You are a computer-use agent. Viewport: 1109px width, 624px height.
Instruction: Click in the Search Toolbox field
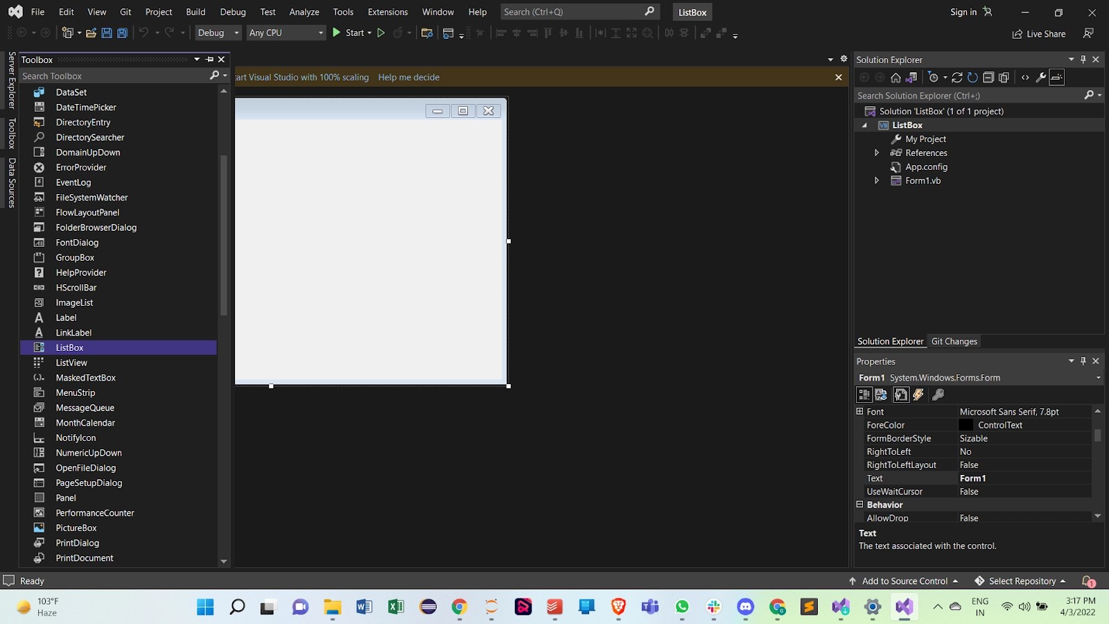click(x=114, y=76)
